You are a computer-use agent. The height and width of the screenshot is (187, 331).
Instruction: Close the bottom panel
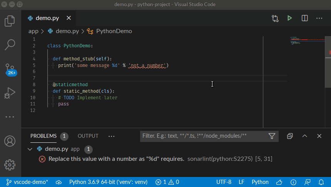(319, 136)
